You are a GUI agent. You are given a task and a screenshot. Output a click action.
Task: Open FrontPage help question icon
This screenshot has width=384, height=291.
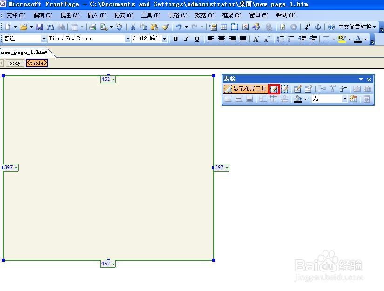[x=331, y=27]
